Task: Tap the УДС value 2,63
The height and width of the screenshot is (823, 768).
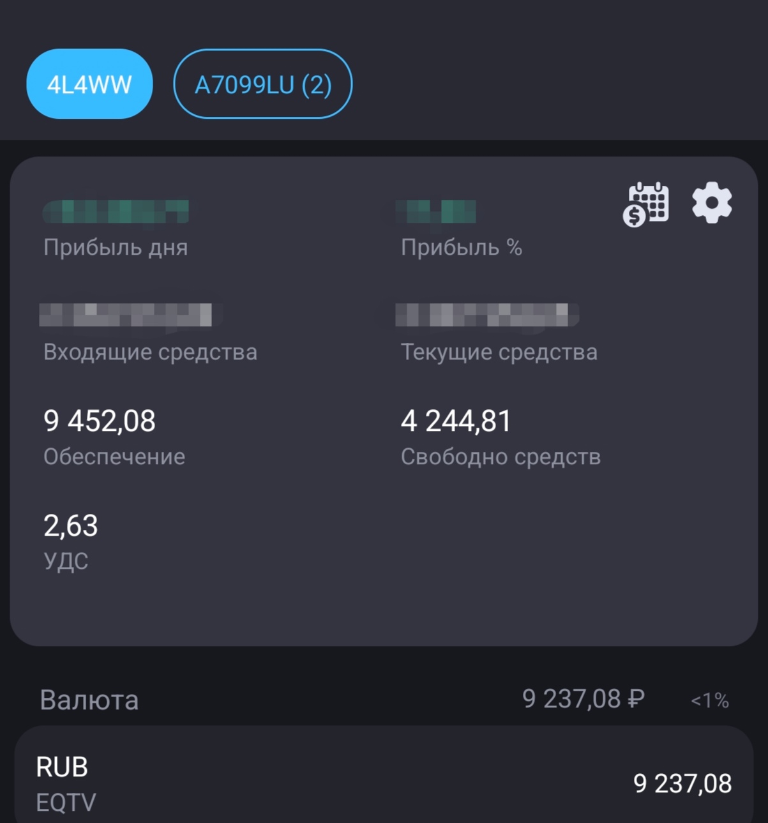Action: (71, 526)
